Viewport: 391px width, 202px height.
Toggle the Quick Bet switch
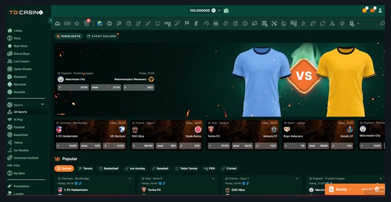click(379, 189)
